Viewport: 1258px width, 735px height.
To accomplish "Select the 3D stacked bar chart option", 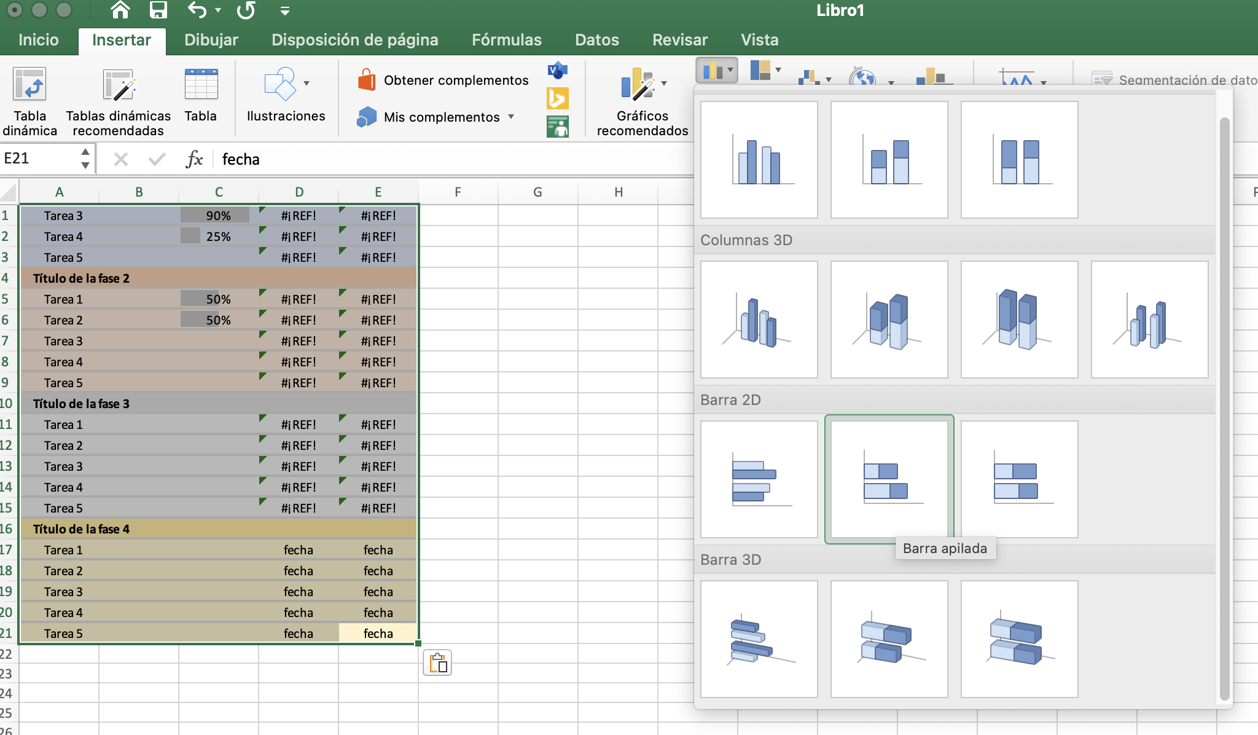I will click(x=889, y=639).
